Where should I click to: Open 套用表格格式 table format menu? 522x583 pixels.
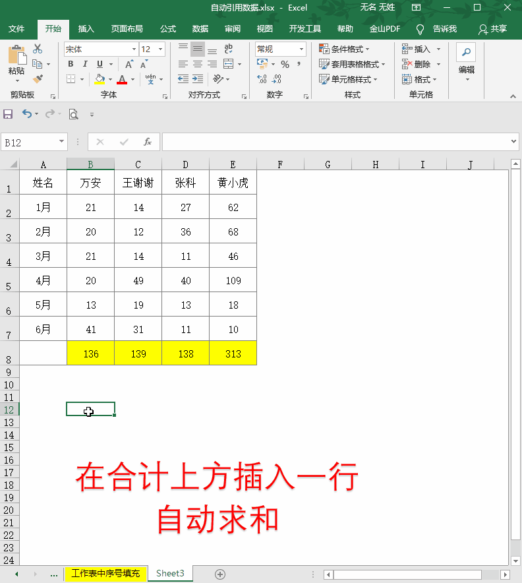352,65
